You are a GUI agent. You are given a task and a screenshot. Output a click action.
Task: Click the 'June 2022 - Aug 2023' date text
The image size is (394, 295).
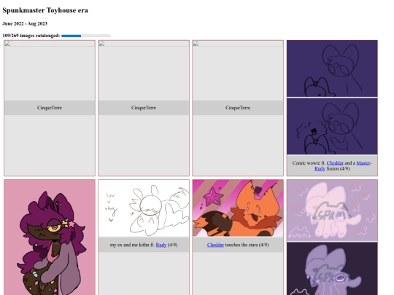click(25, 23)
